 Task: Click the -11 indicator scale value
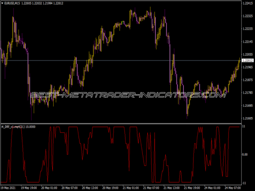click(x=244, y=182)
